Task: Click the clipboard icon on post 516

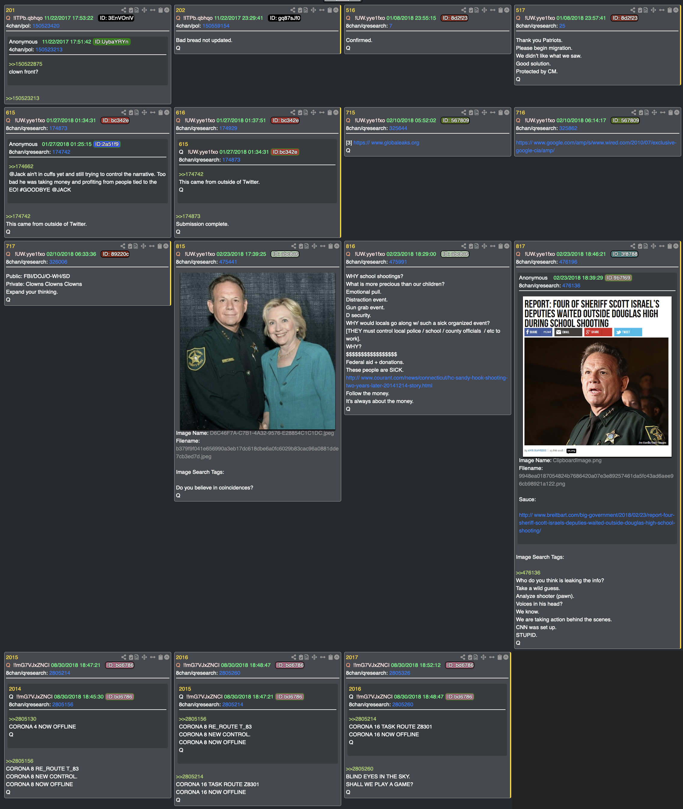Action: tap(500, 10)
